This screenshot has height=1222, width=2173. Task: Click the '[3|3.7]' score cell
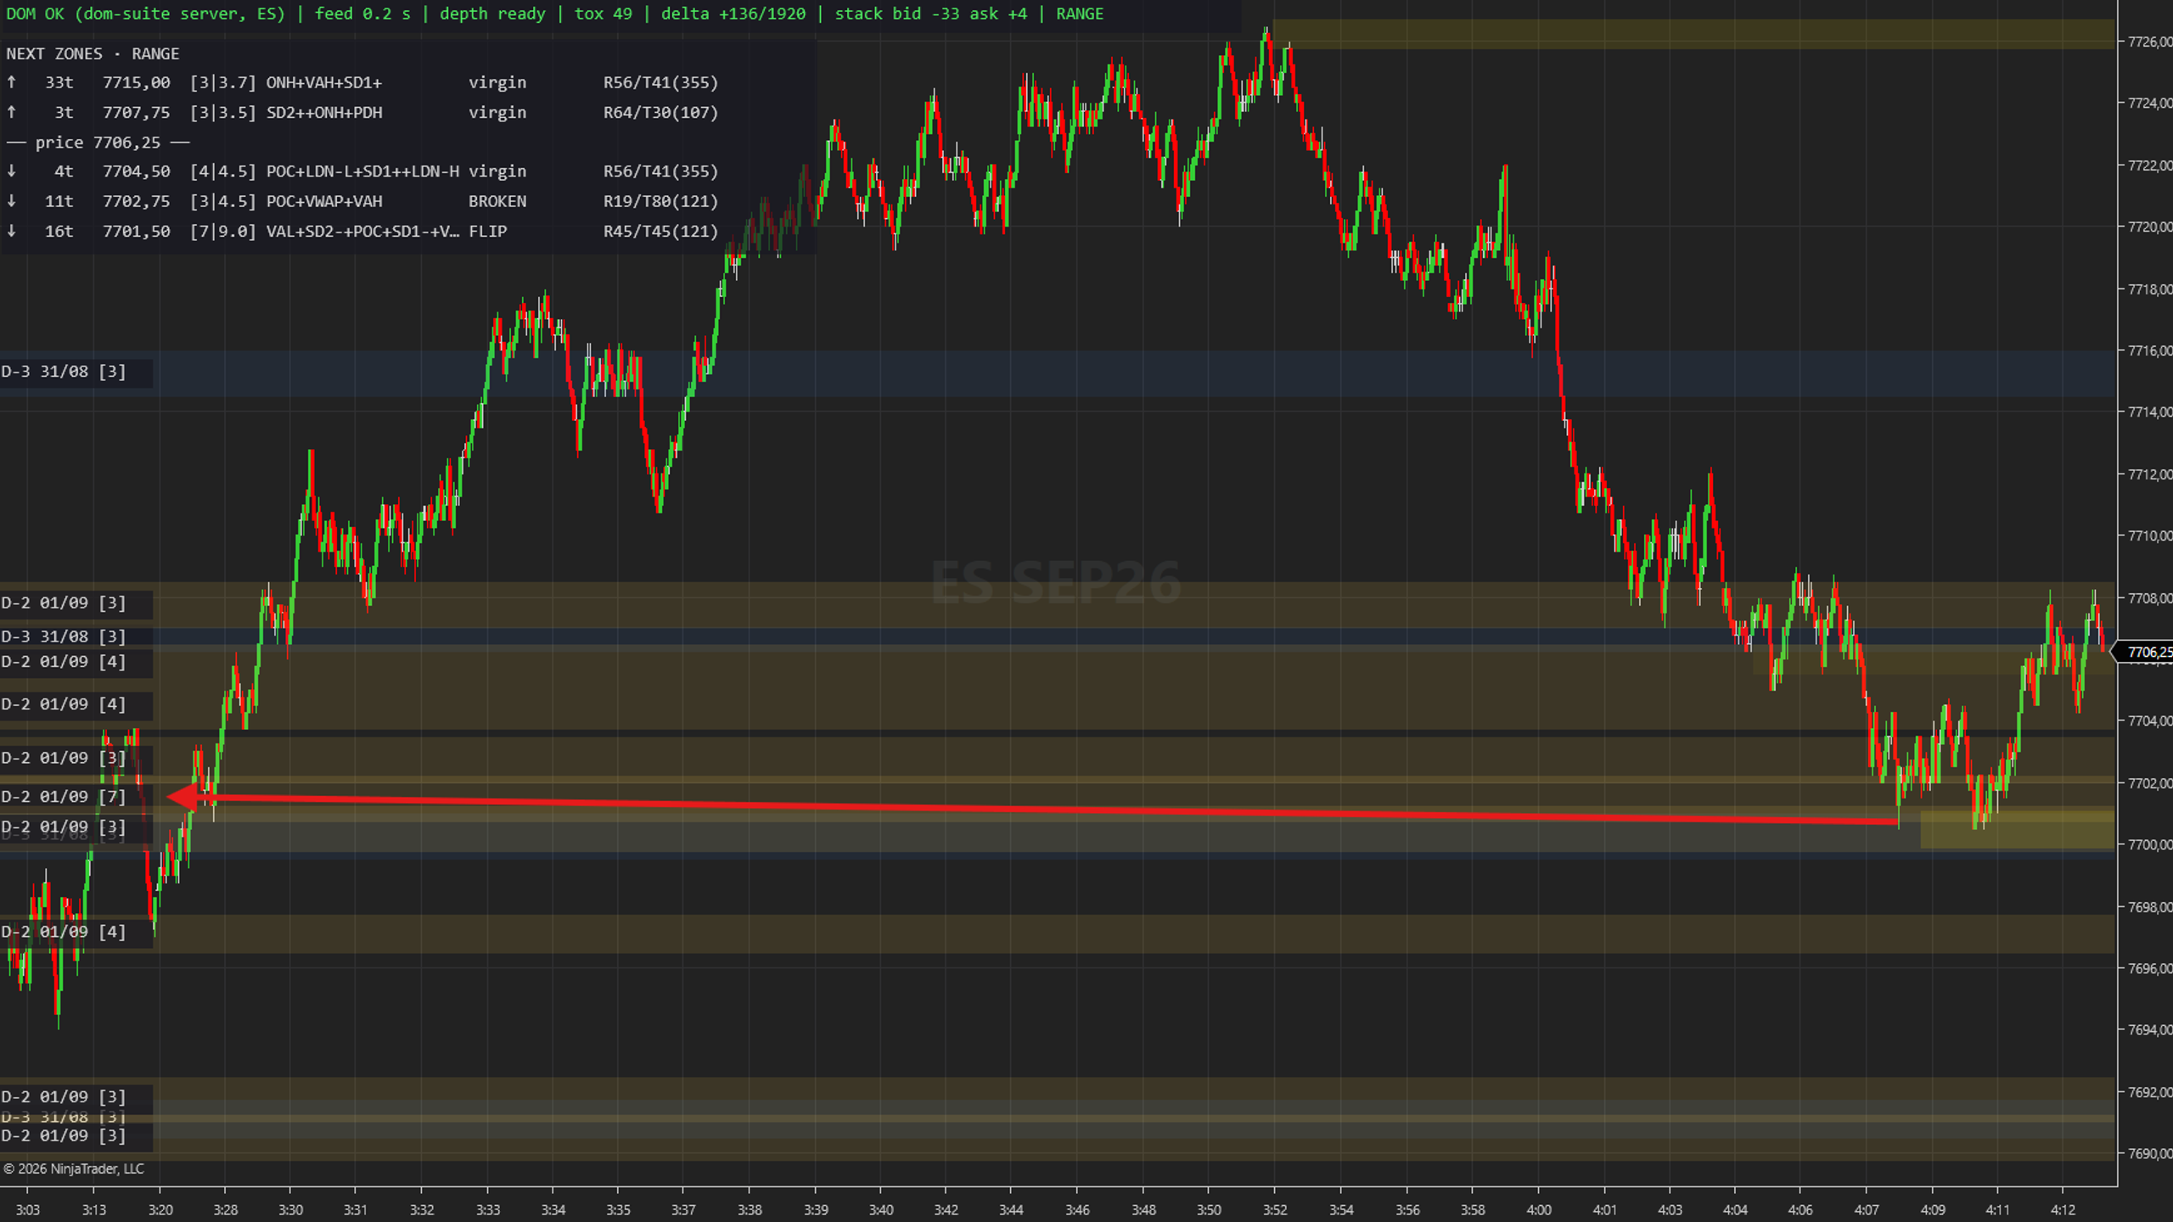(222, 82)
